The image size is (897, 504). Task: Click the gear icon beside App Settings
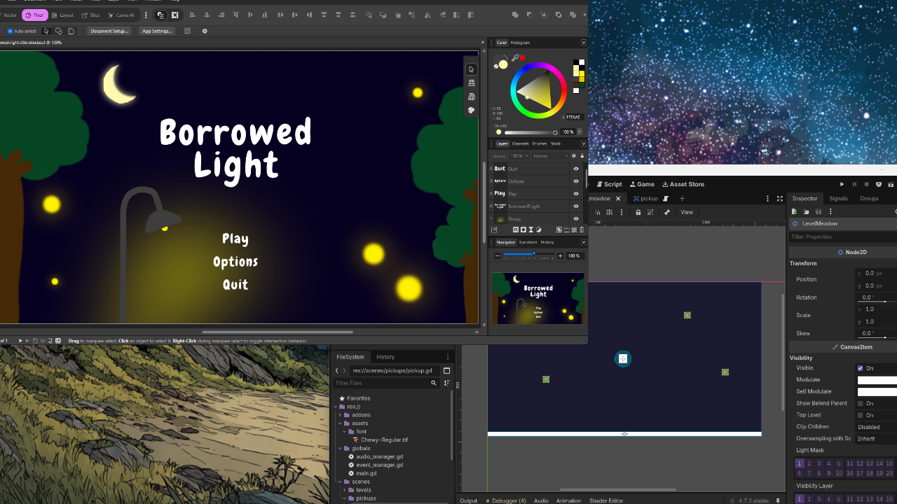pyautogui.click(x=205, y=31)
